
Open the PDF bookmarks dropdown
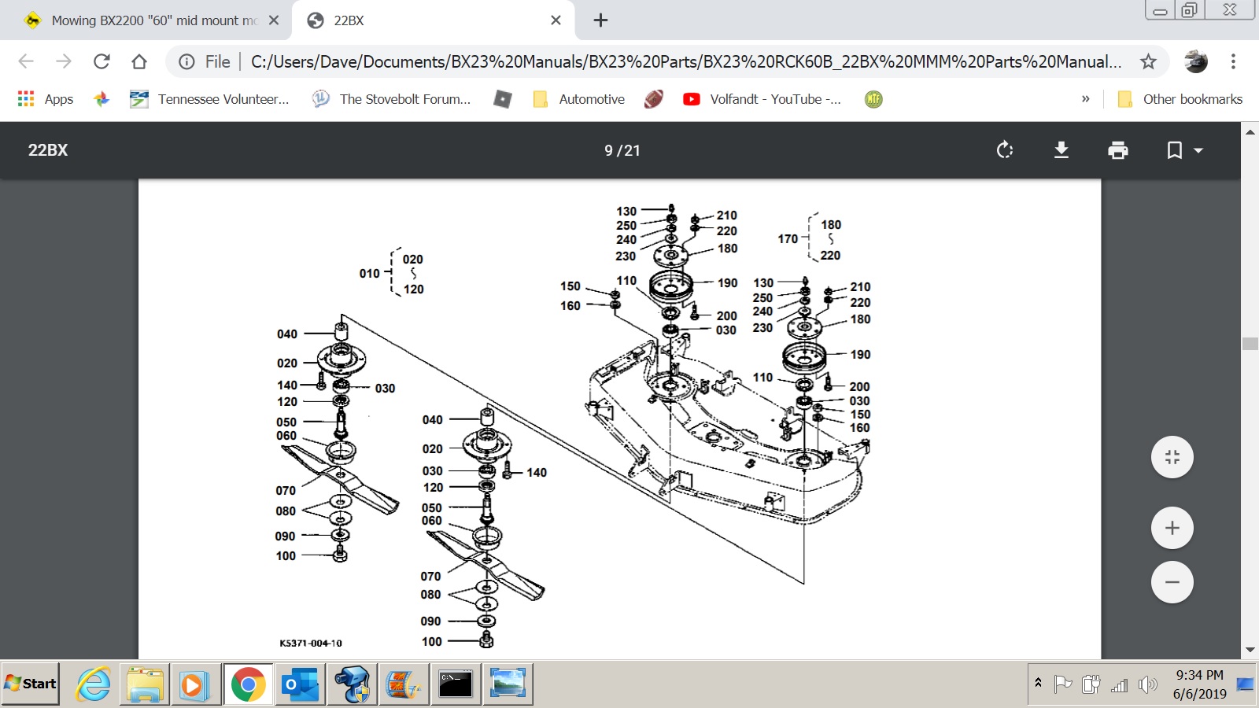click(1183, 150)
